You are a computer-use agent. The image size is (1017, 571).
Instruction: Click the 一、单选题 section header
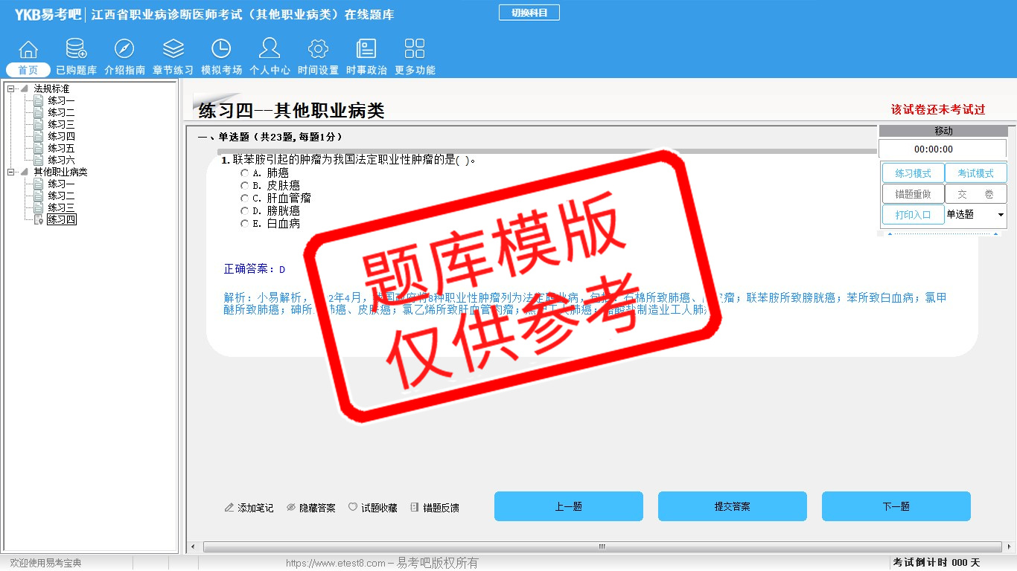(x=270, y=138)
